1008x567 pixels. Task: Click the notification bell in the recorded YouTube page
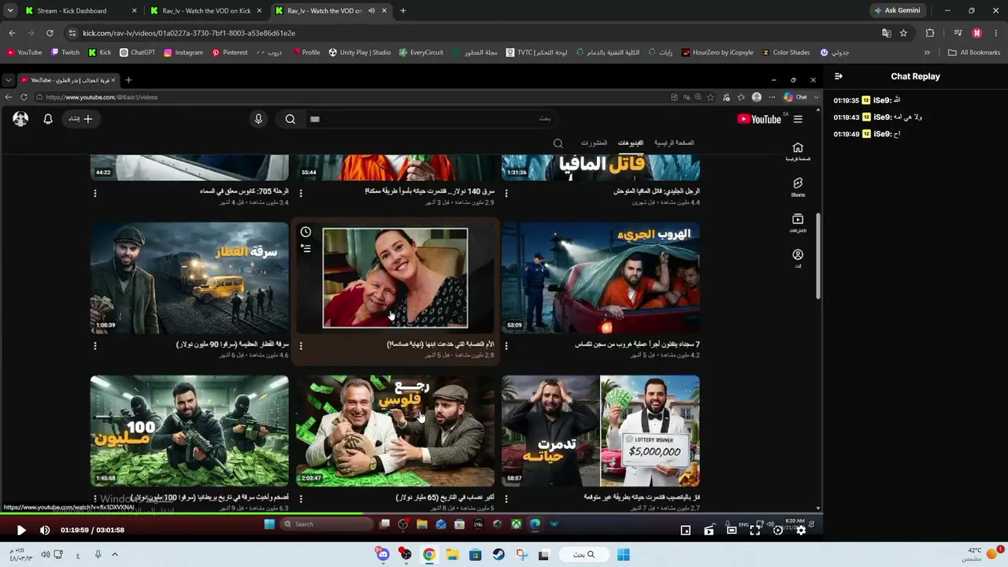48,119
